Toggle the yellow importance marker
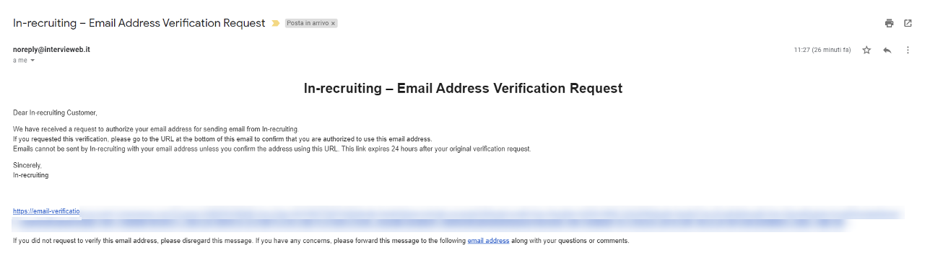Screen dimensions: 930x274 point(275,23)
